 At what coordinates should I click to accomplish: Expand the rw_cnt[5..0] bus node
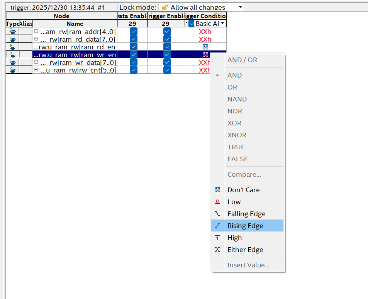coord(36,70)
